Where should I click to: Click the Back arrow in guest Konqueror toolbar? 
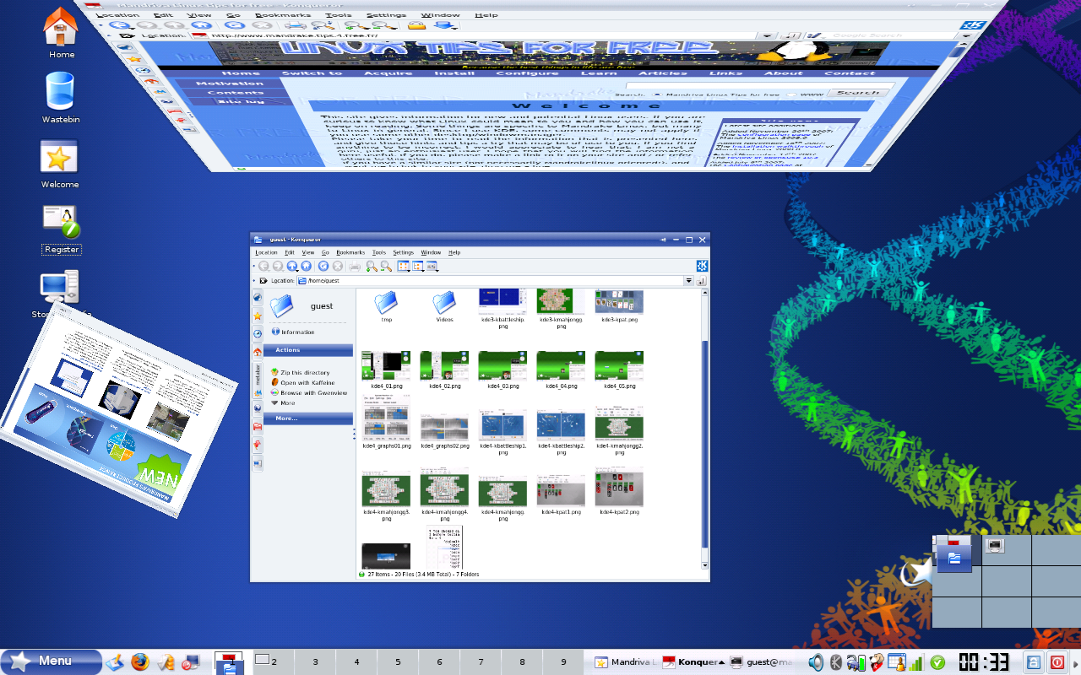point(263,266)
